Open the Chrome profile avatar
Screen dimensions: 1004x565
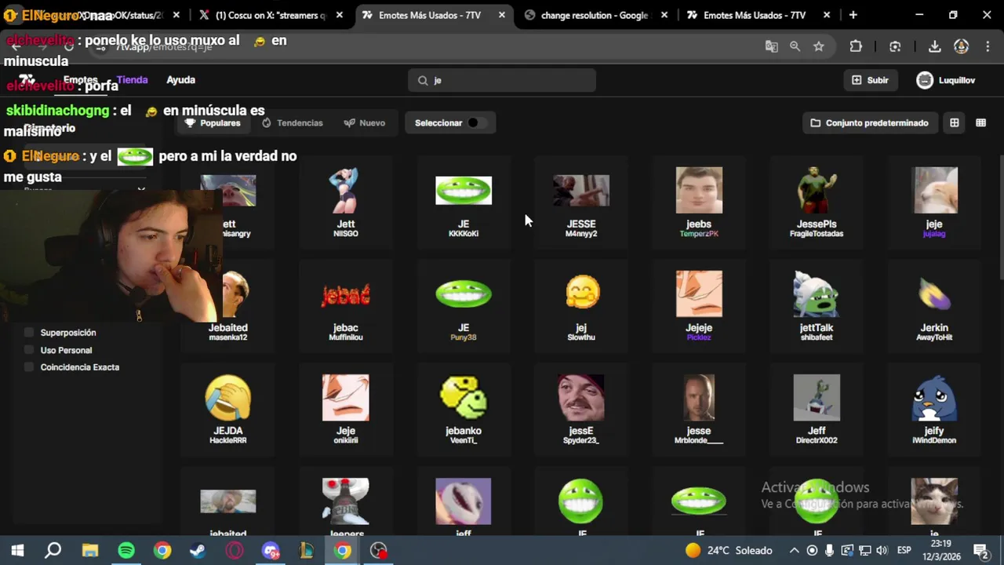pos(961,46)
